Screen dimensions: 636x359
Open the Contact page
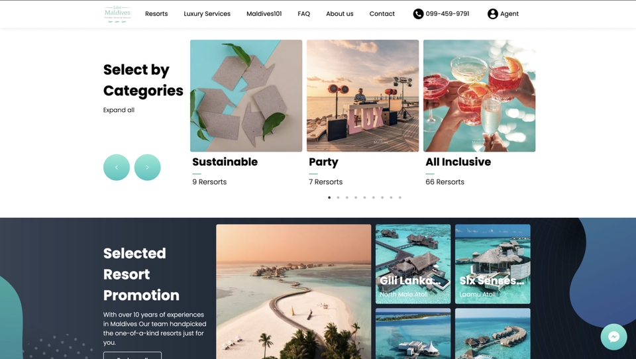point(382,14)
